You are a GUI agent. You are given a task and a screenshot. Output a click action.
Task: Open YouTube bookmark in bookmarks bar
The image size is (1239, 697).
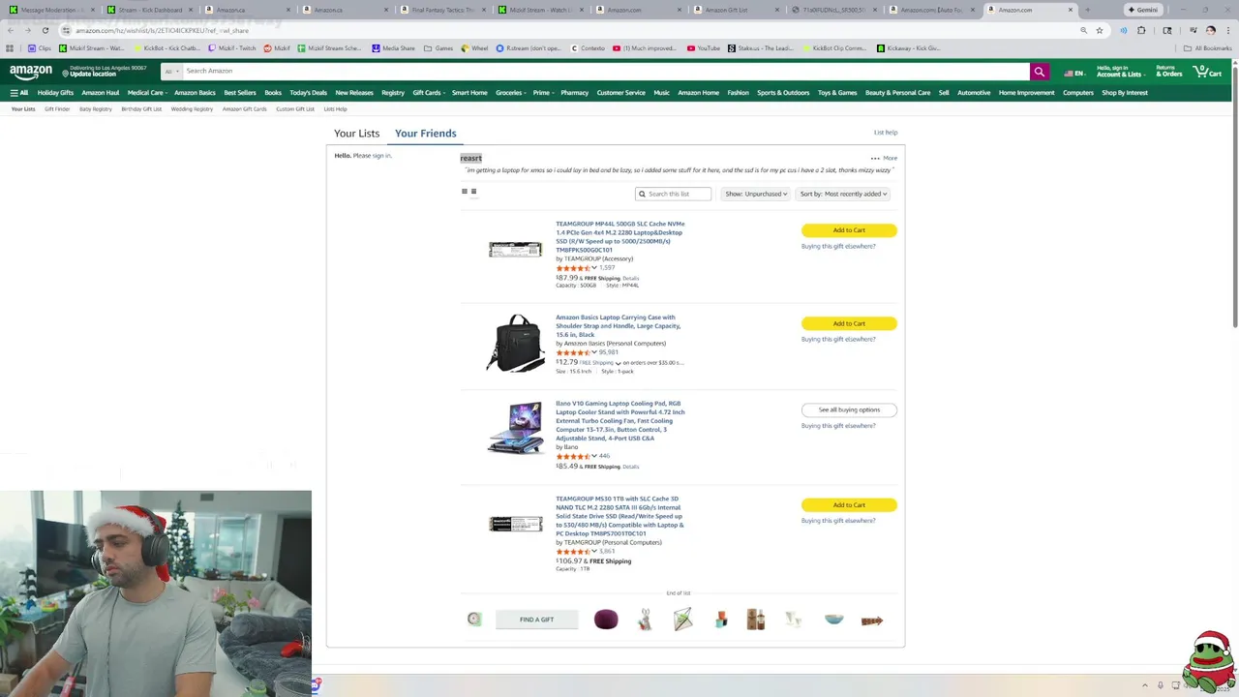704,47
